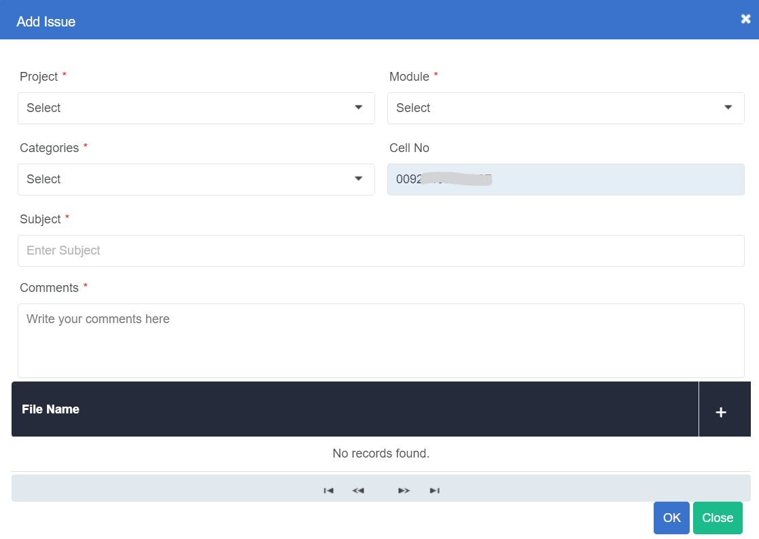The image size is (759, 539).
Task: Click the X icon on the Add Issue dialog
Action: pos(745,19)
